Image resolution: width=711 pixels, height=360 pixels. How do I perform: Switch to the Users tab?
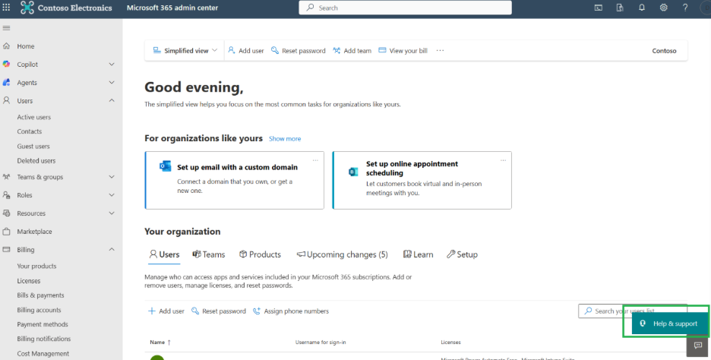tap(165, 254)
